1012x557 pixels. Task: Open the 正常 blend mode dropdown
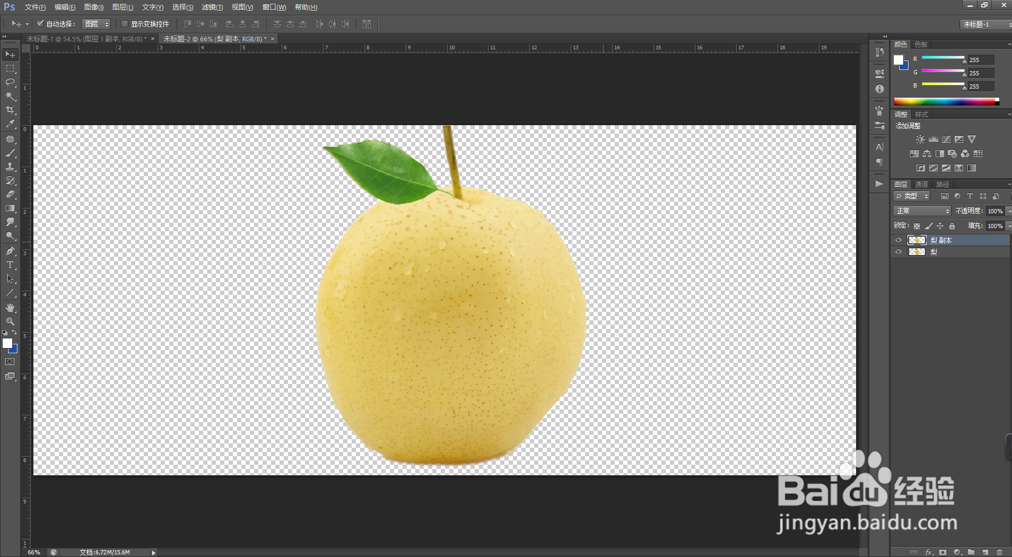coord(922,211)
